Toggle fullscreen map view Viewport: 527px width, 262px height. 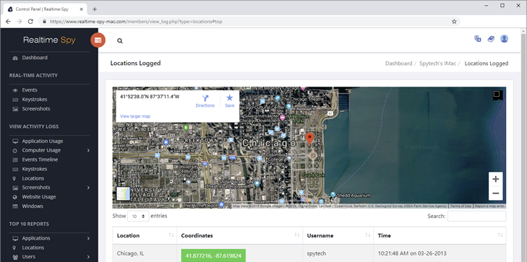coord(497,95)
